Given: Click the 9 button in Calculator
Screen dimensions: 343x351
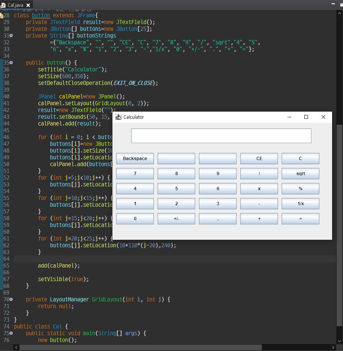Looking at the screenshot, I should (x=218, y=174).
